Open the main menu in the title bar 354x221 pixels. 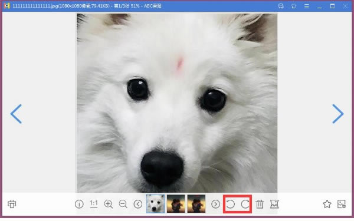pos(307,6)
